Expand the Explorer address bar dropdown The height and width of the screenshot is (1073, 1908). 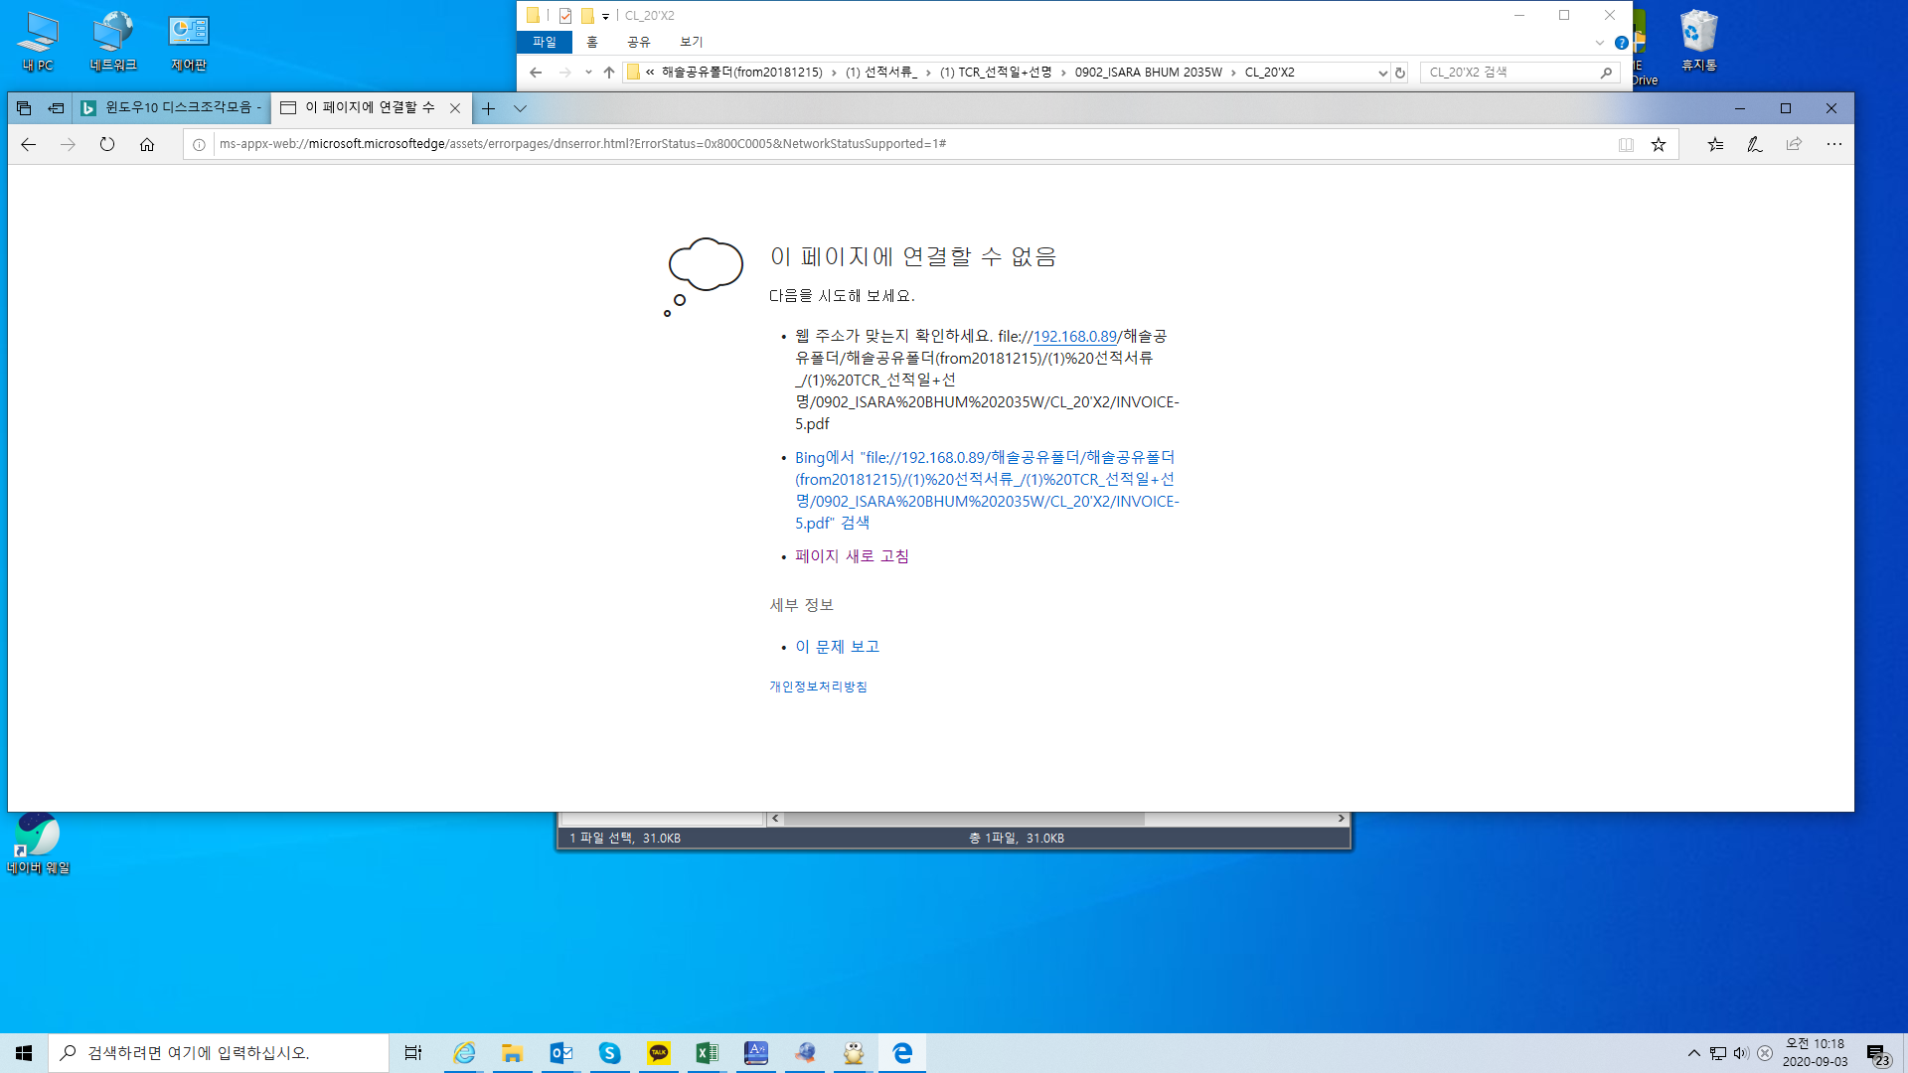(x=1382, y=73)
